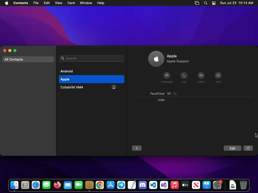
Task: Select the Android contact
Action: click(x=91, y=71)
